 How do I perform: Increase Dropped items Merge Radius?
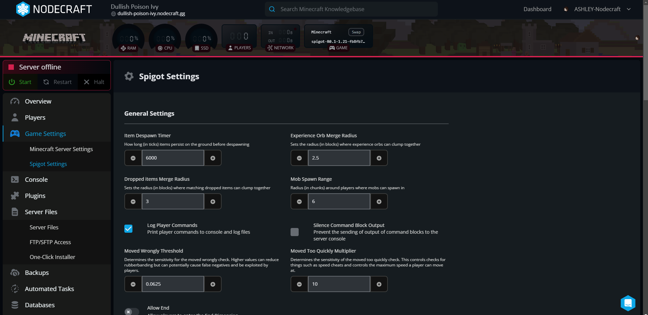213,201
